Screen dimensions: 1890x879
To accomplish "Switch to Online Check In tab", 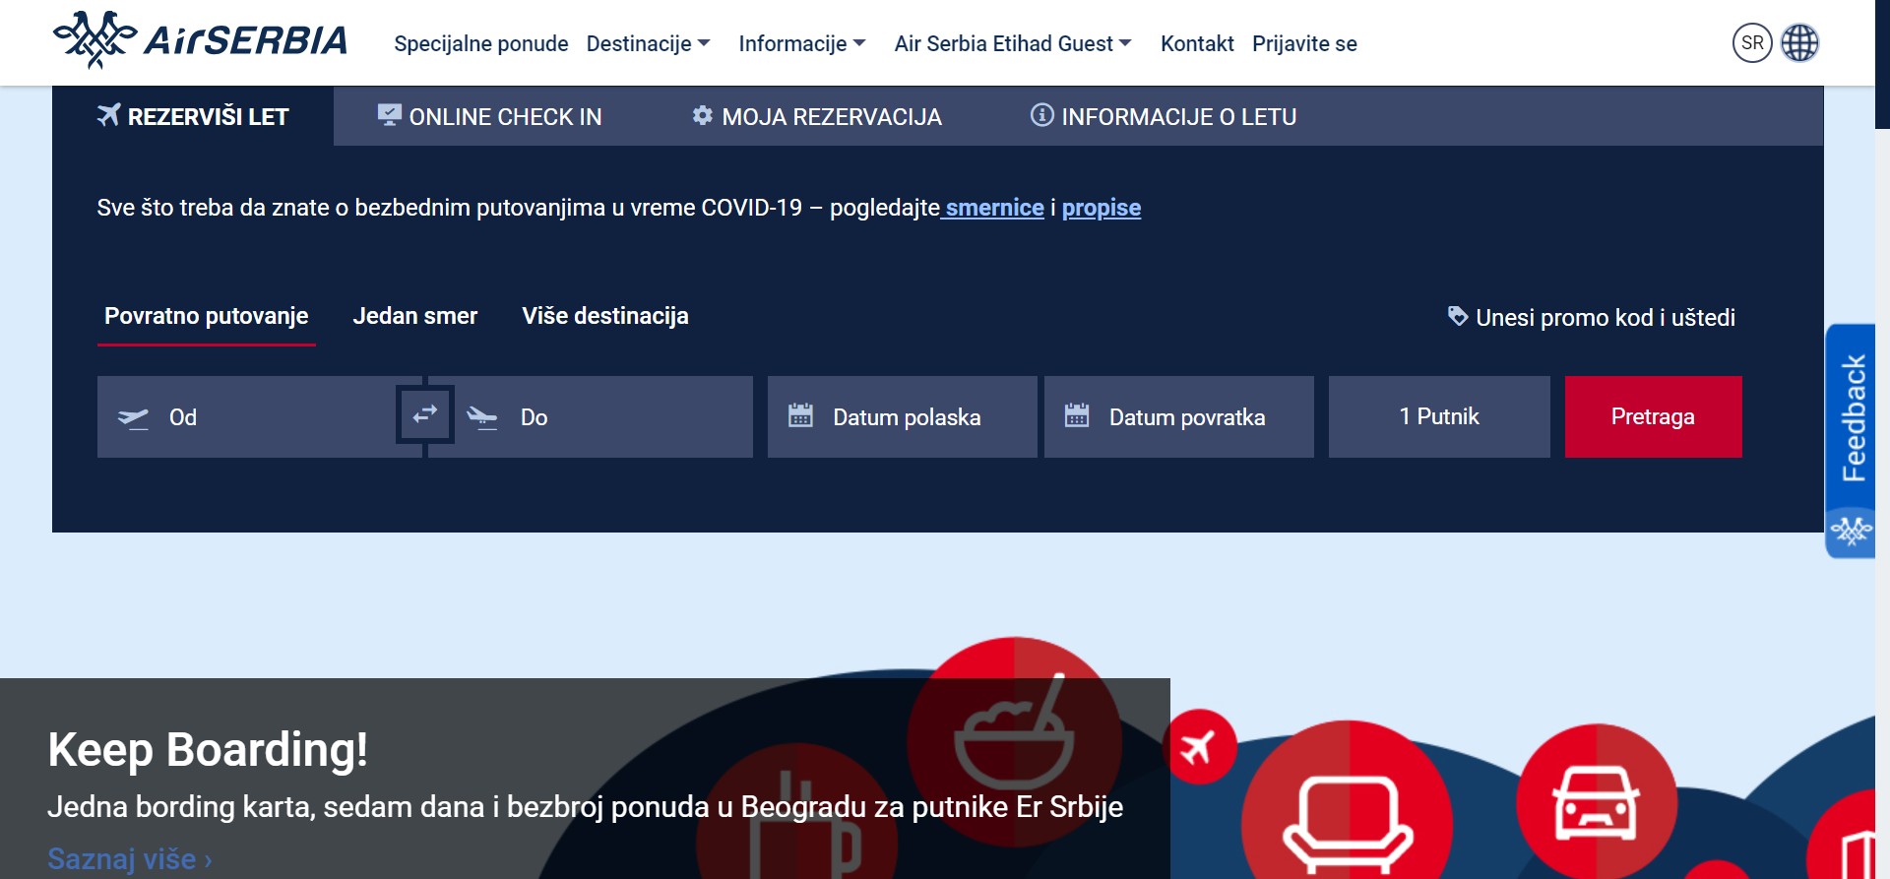I will [489, 116].
